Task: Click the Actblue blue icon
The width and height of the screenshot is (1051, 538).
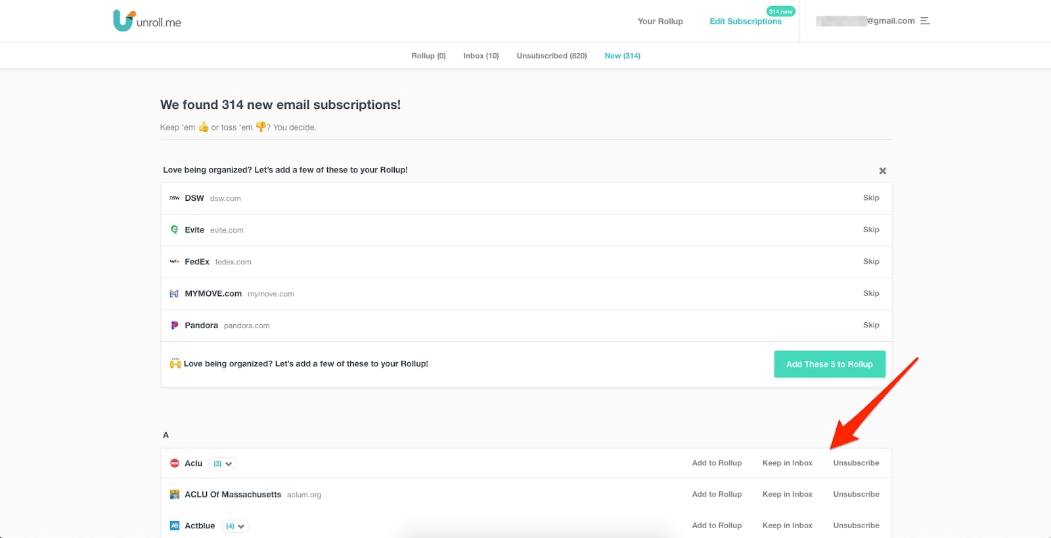Action: pos(174,526)
